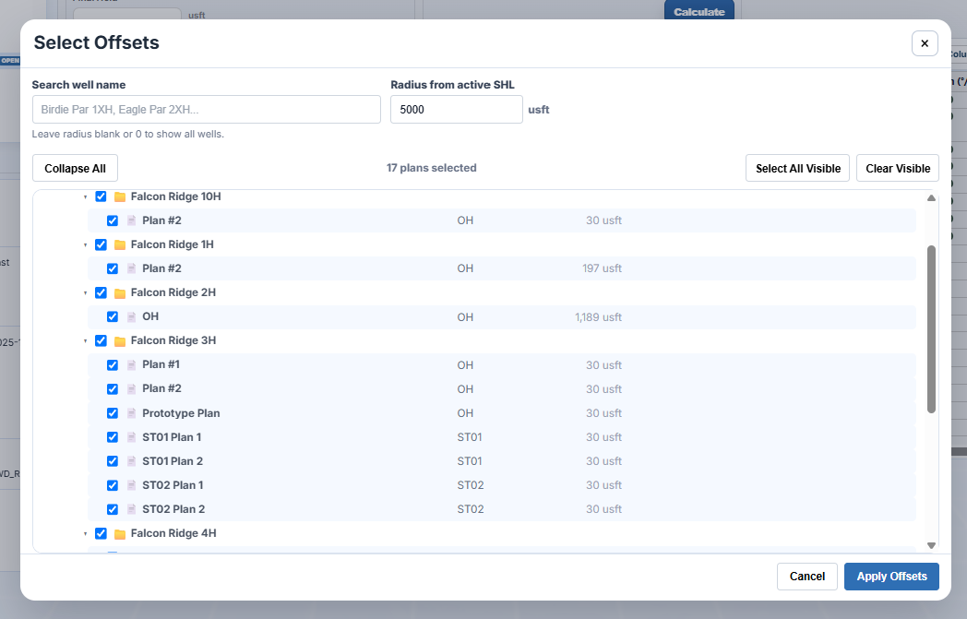Click Select All Visible button
The width and height of the screenshot is (967, 619).
[x=798, y=168]
